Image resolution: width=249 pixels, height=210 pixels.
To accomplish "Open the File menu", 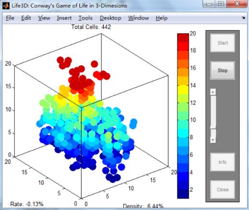I will [10, 18].
